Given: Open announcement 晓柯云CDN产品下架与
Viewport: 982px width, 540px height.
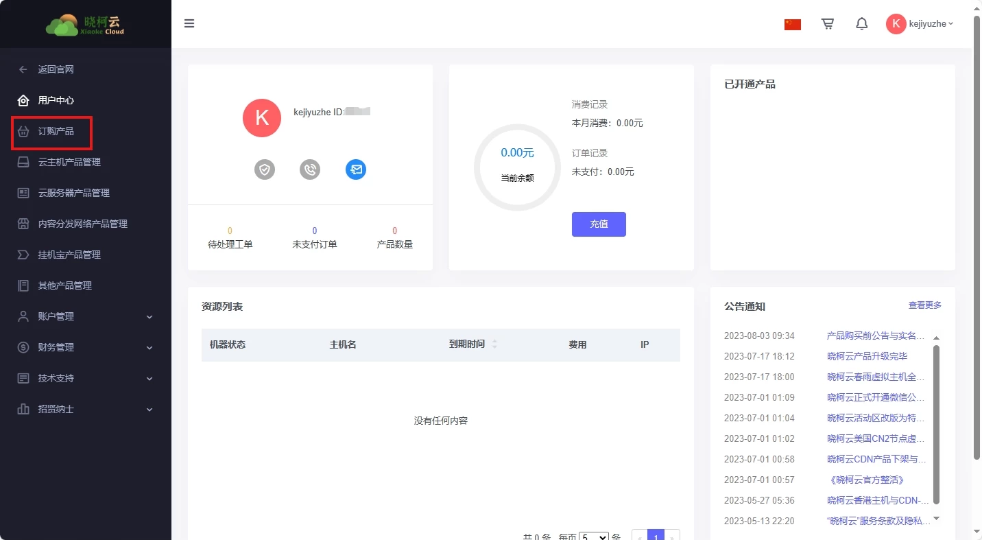Looking at the screenshot, I should click(x=876, y=459).
